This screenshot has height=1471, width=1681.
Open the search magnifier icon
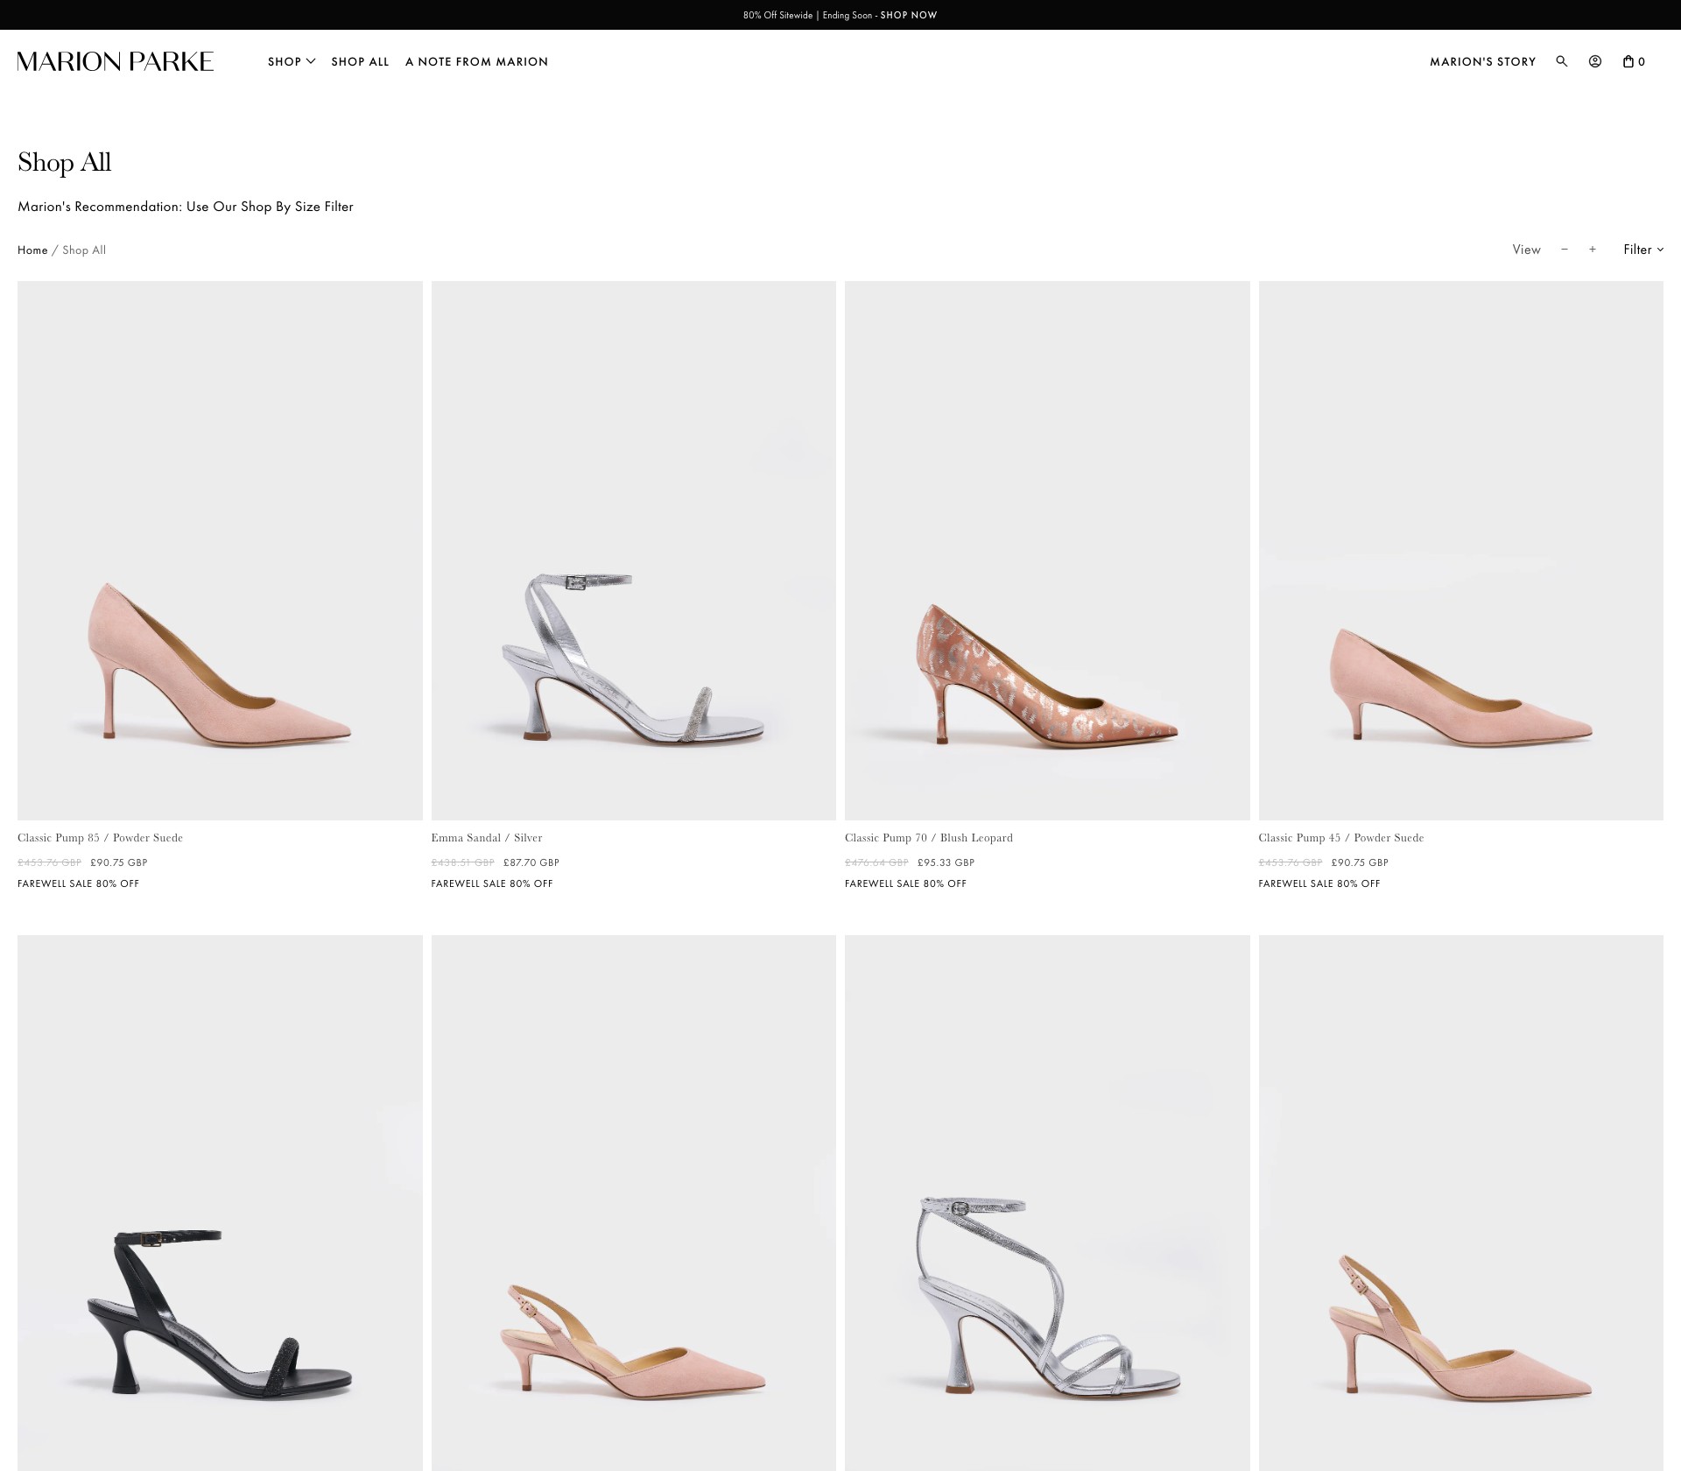(x=1561, y=61)
